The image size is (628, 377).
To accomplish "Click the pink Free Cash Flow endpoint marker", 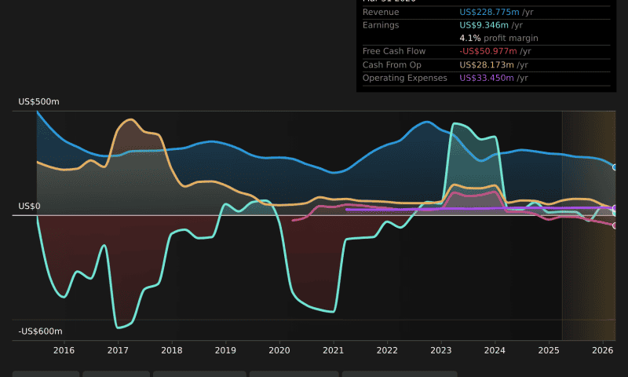I will click(x=615, y=225).
